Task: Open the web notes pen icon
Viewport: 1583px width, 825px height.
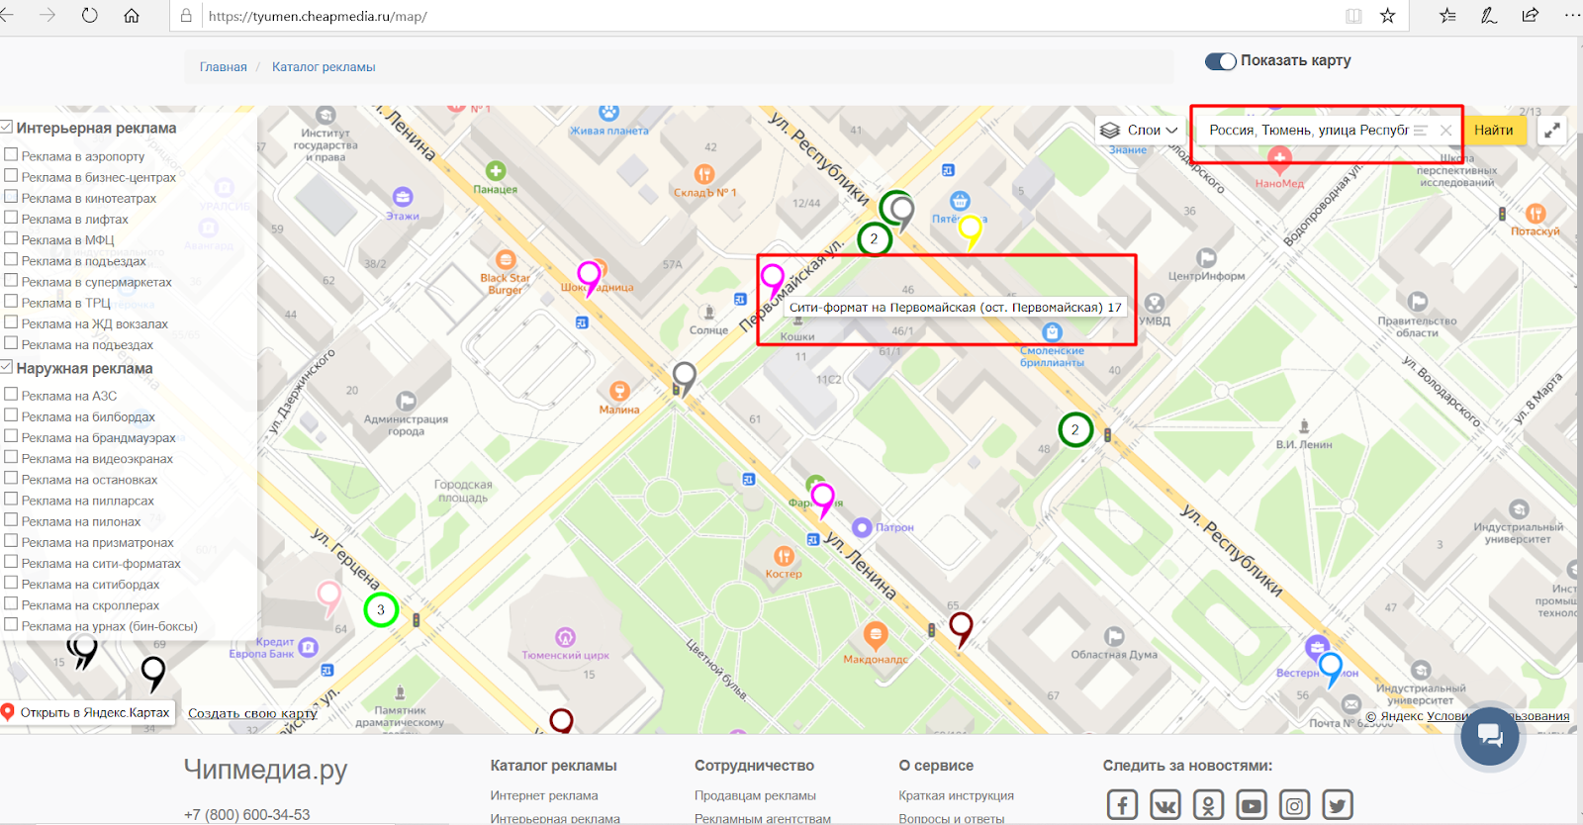Action: pyautogui.click(x=1488, y=16)
